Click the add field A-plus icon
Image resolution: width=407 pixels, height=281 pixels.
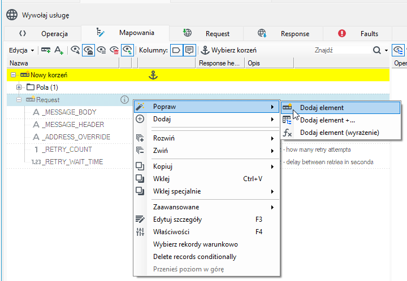[x=59, y=50]
